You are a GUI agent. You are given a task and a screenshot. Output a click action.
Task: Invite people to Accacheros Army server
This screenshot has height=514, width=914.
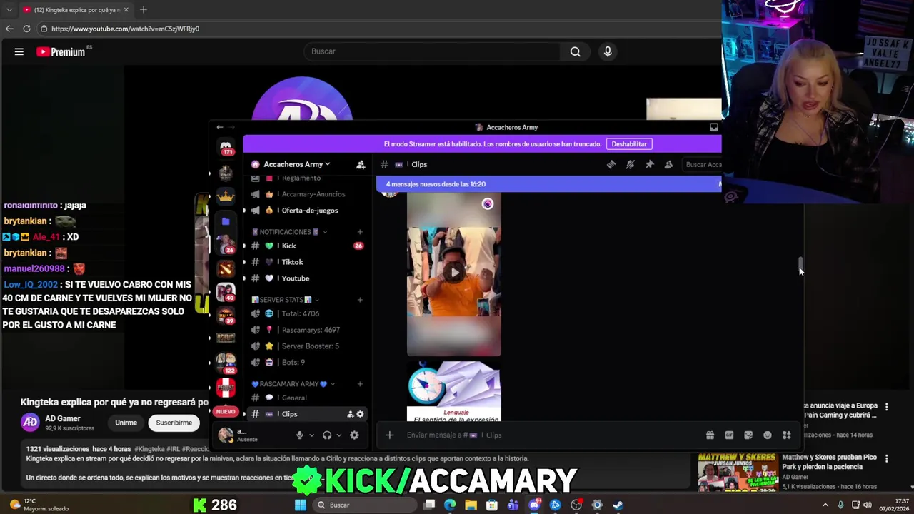tap(361, 164)
